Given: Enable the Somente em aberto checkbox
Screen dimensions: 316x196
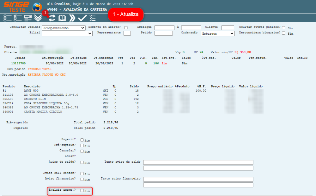Looking at the screenshot, I should click(x=126, y=28).
